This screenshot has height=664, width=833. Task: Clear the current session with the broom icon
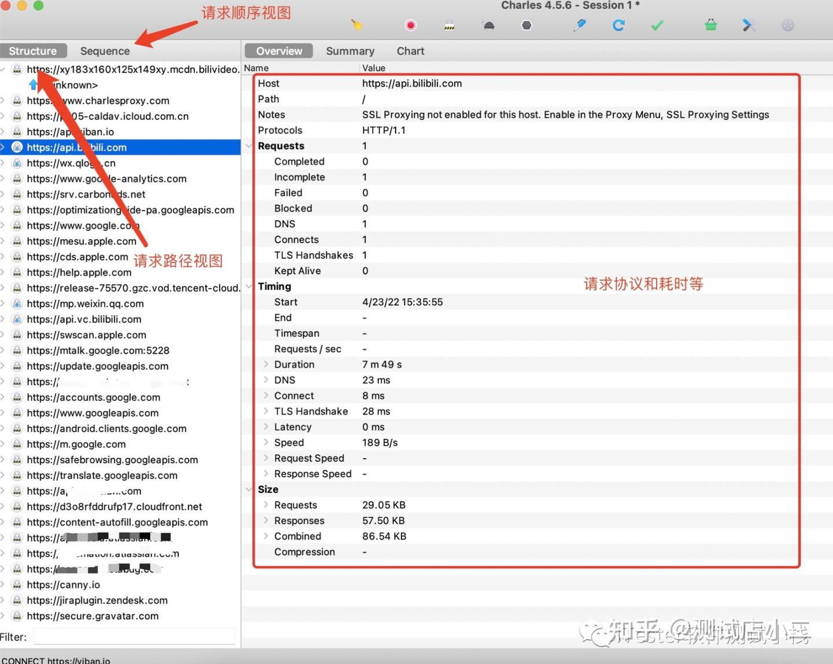point(356,25)
